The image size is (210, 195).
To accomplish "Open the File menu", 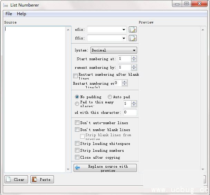I will point(9,14).
